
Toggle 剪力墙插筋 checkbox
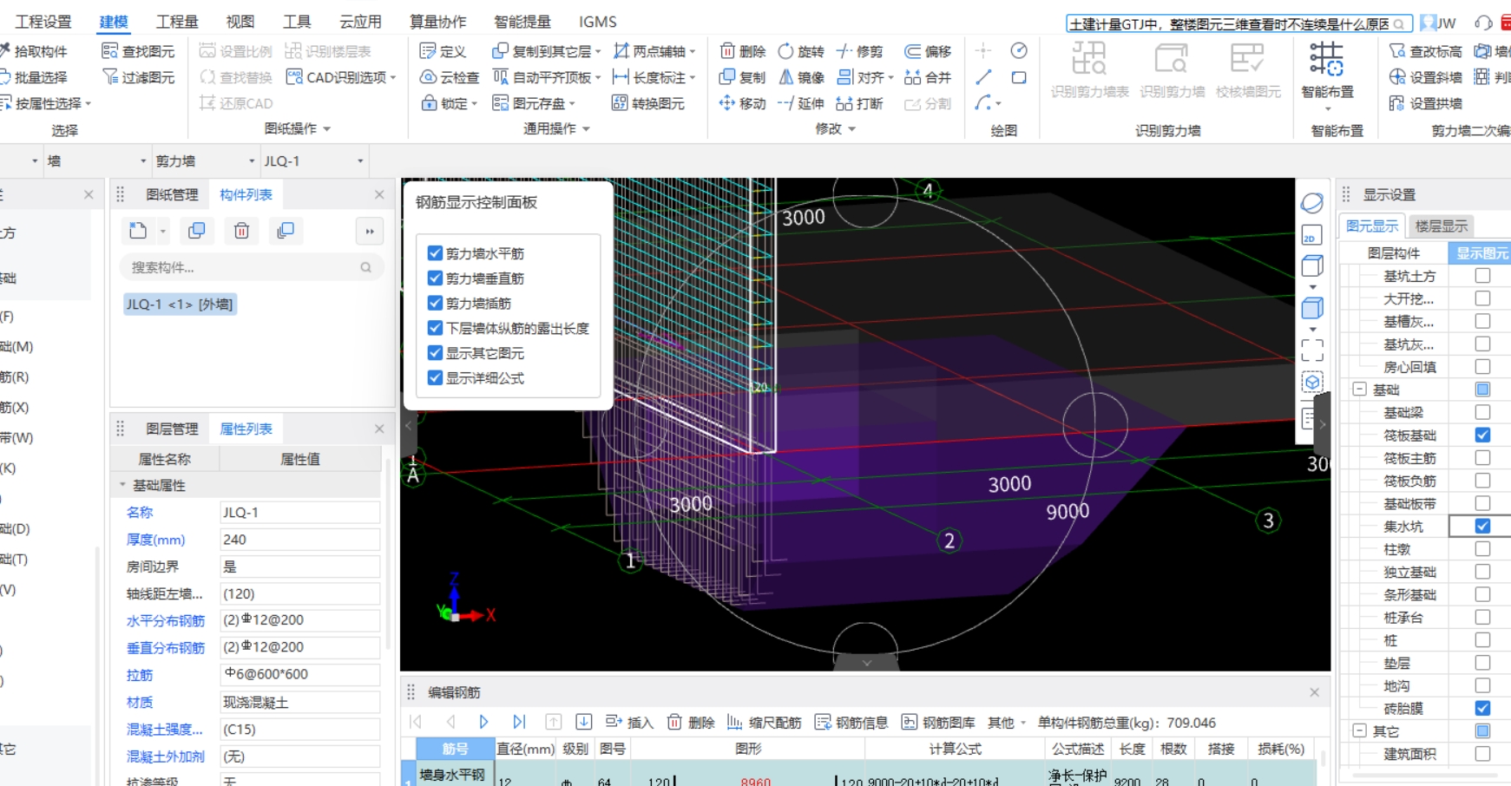pos(435,304)
